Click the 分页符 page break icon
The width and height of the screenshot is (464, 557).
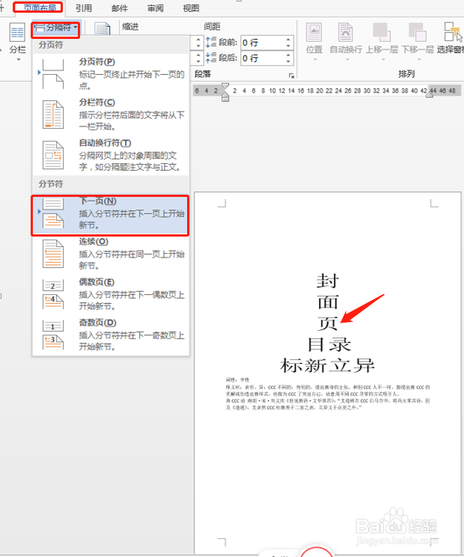click(x=53, y=74)
